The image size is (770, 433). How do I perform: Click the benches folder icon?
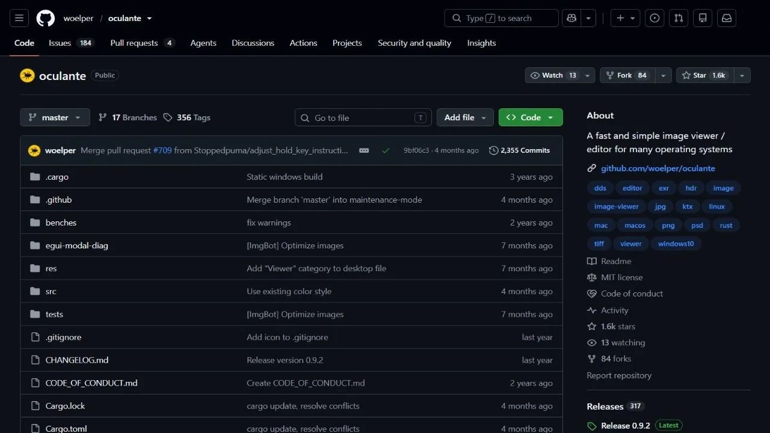click(35, 223)
